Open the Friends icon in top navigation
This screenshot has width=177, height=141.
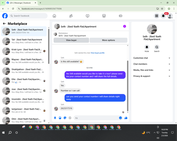(71, 16)
